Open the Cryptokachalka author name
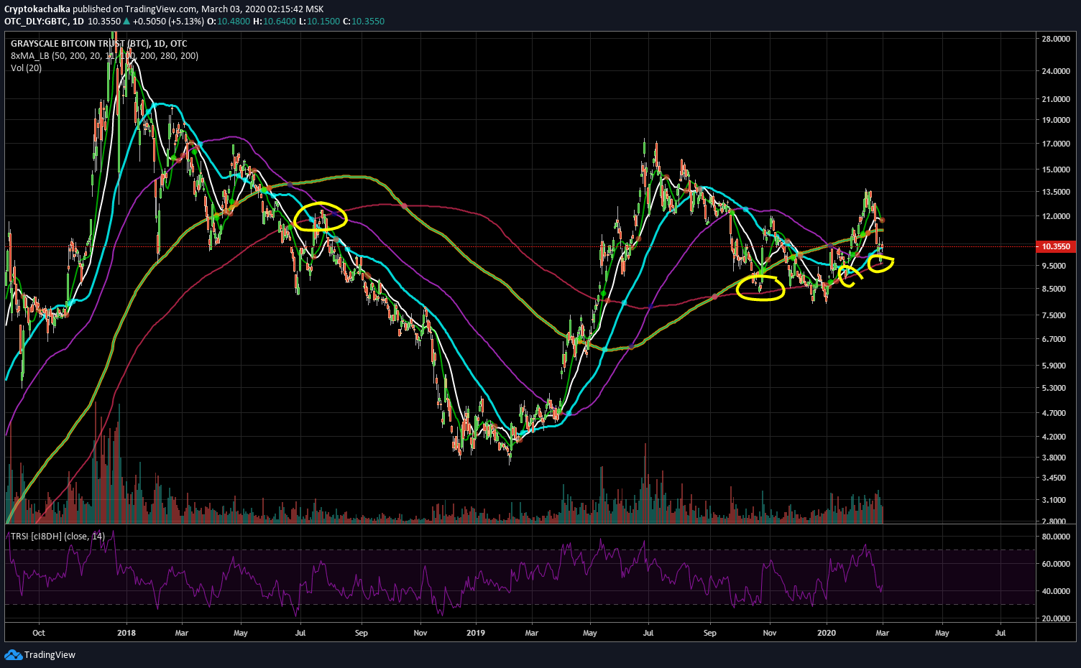The height and width of the screenshot is (668, 1081). (37, 9)
